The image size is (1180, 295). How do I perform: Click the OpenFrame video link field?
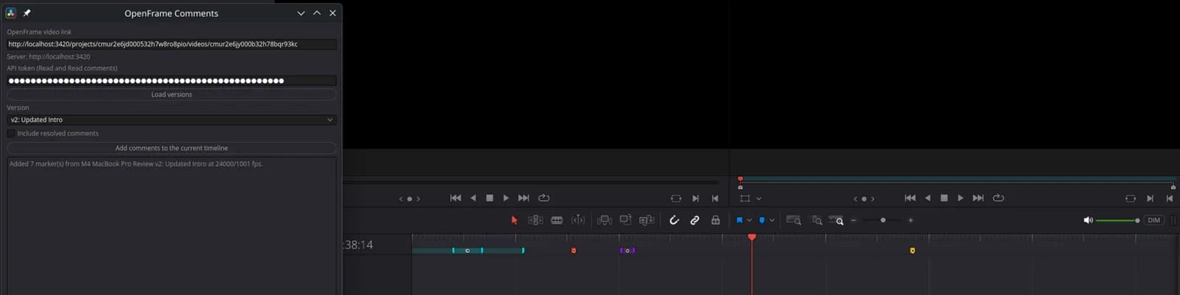coord(172,44)
